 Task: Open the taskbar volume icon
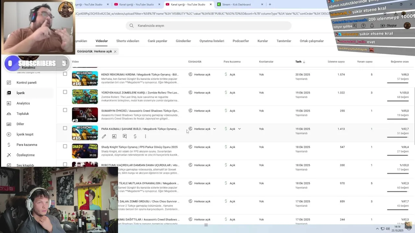[388, 229]
